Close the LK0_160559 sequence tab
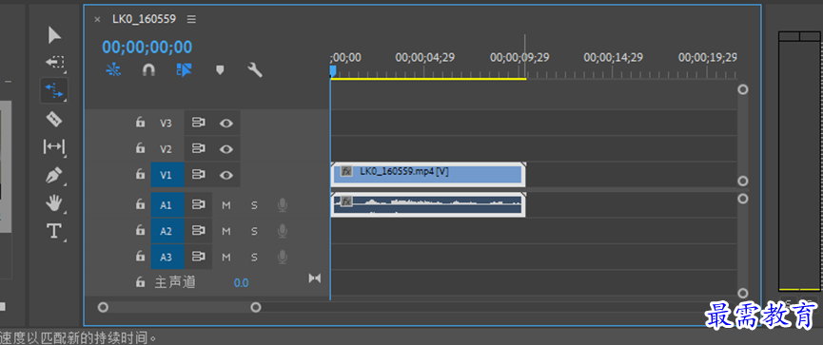 click(97, 19)
